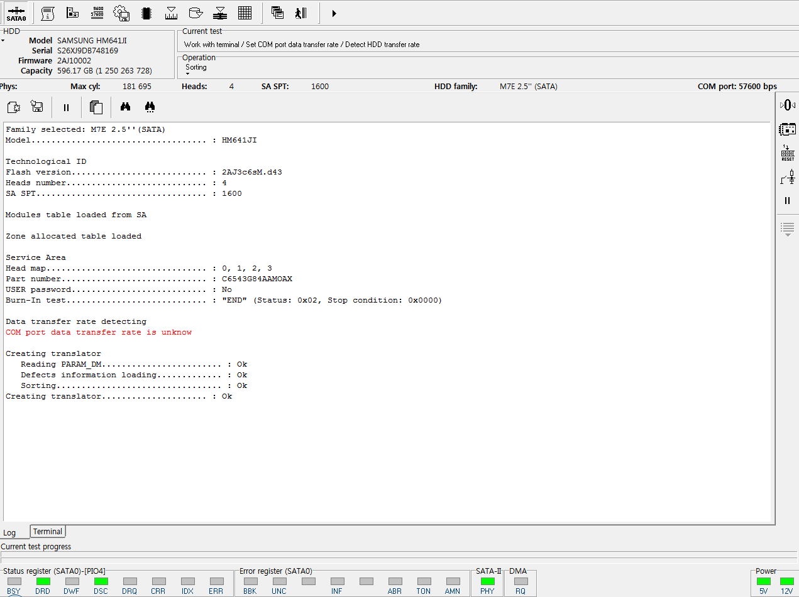The width and height of the screenshot is (799, 597).
Task: Click the circuit board icon in right sidebar
Action: [787, 129]
